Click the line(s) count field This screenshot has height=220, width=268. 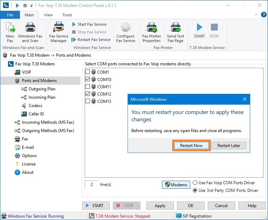pyautogui.click(x=92, y=185)
